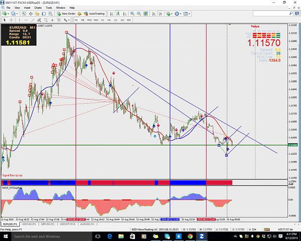301x241 pixels.
Task: Select the text tool
Action: [52, 20]
